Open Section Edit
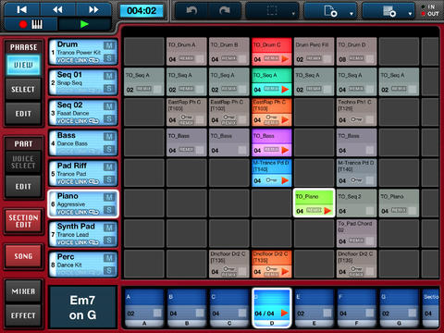444x333 pixels. point(23,221)
